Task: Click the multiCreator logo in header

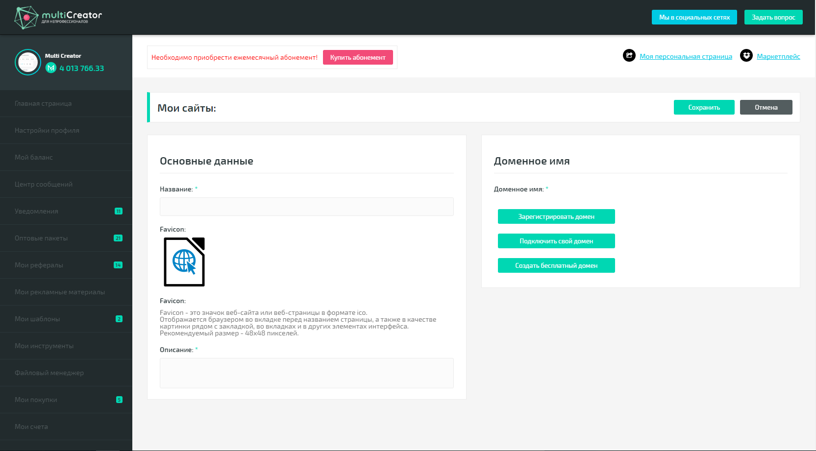Action: [58, 17]
